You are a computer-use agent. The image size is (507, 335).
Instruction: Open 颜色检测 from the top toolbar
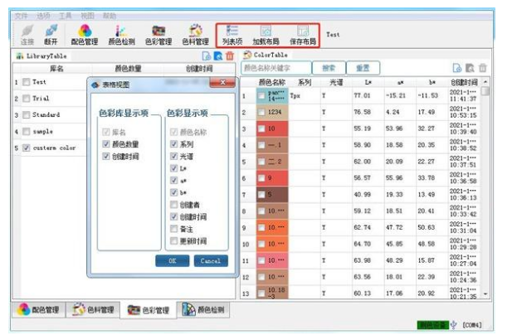pos(122,35)
